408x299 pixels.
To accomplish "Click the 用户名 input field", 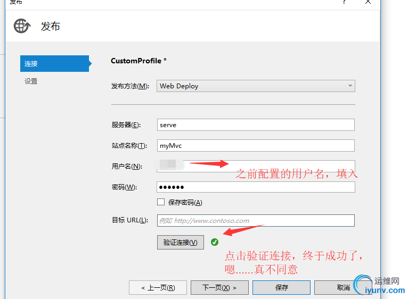I will pos(256,166).
